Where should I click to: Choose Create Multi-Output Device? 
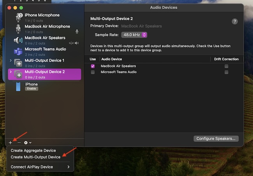(35, 157)
